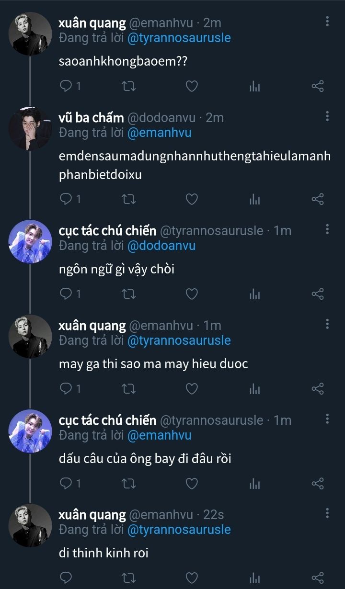The image size is (345, 589).
Task: Reply to the "ngôn ngữ gì vậy chòi" tweet
Action: tap(66, 294)
